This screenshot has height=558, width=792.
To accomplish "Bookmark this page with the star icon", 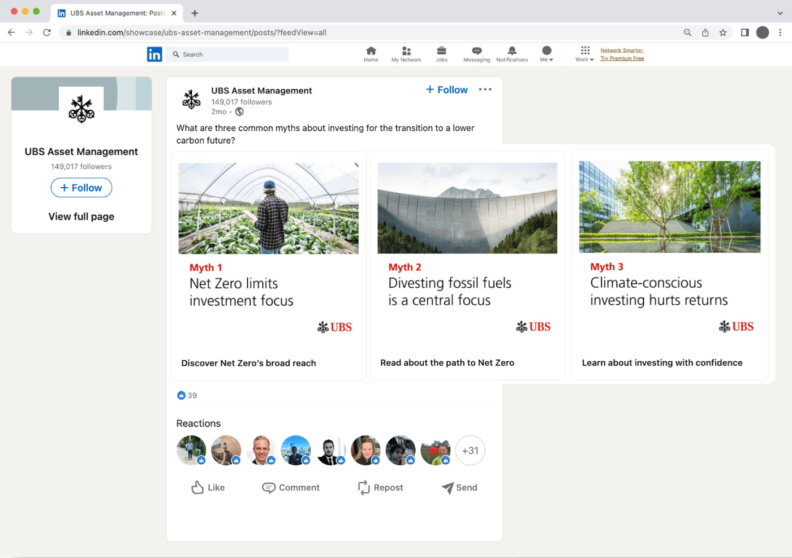I will [723, 32].
